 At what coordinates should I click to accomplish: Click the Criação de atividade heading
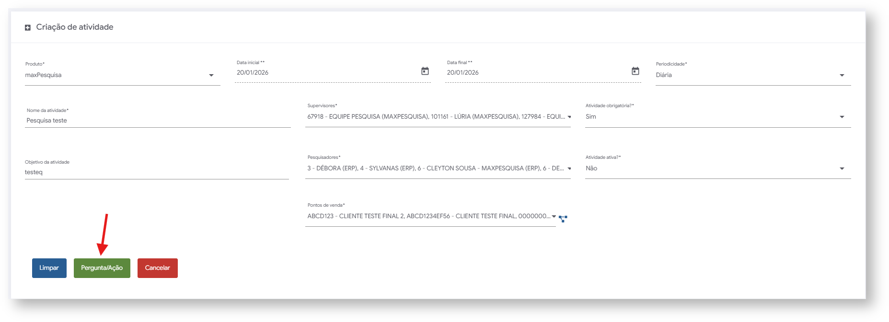pyautogui.click(x=75, y=27)
